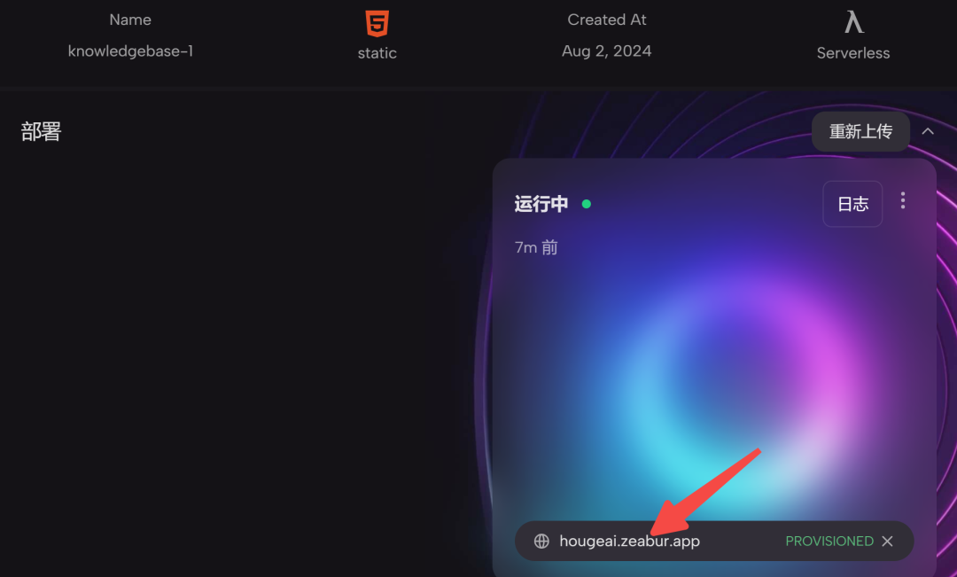This screenshot has height=577, width=957.
Task: Click the Name column label
Action: [x=130, y=19]
